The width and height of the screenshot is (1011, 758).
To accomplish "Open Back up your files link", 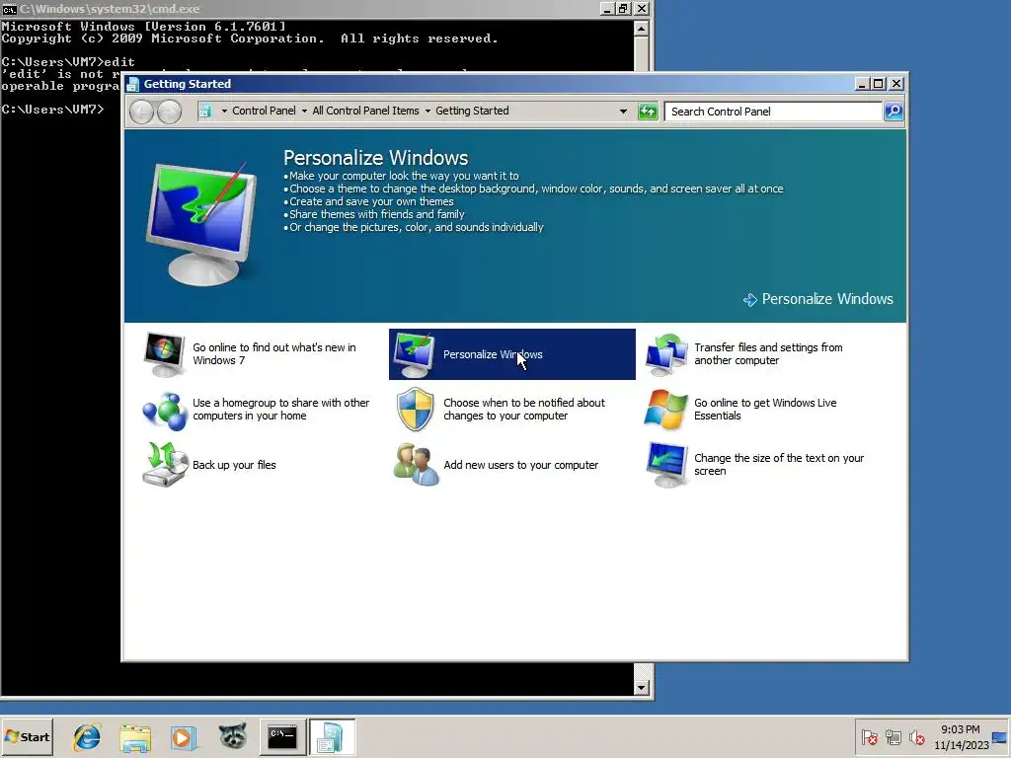I will tap(234, 465).
